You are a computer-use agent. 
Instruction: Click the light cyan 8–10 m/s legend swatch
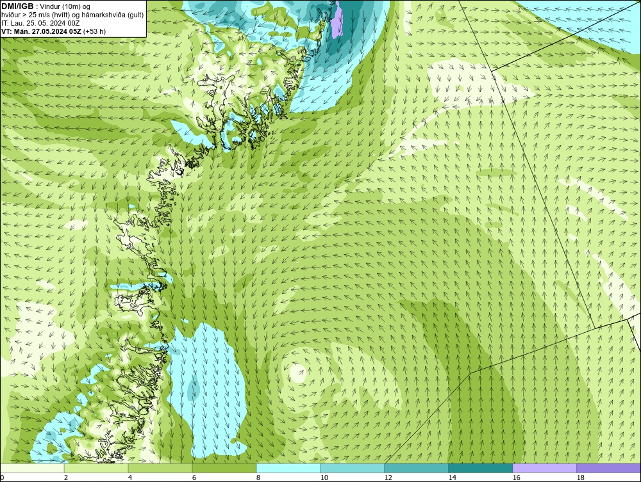point(288,468)
